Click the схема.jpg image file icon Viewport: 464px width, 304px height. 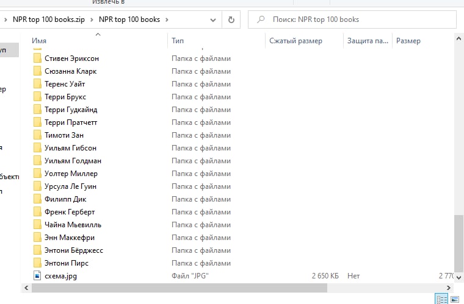point(37,275)
